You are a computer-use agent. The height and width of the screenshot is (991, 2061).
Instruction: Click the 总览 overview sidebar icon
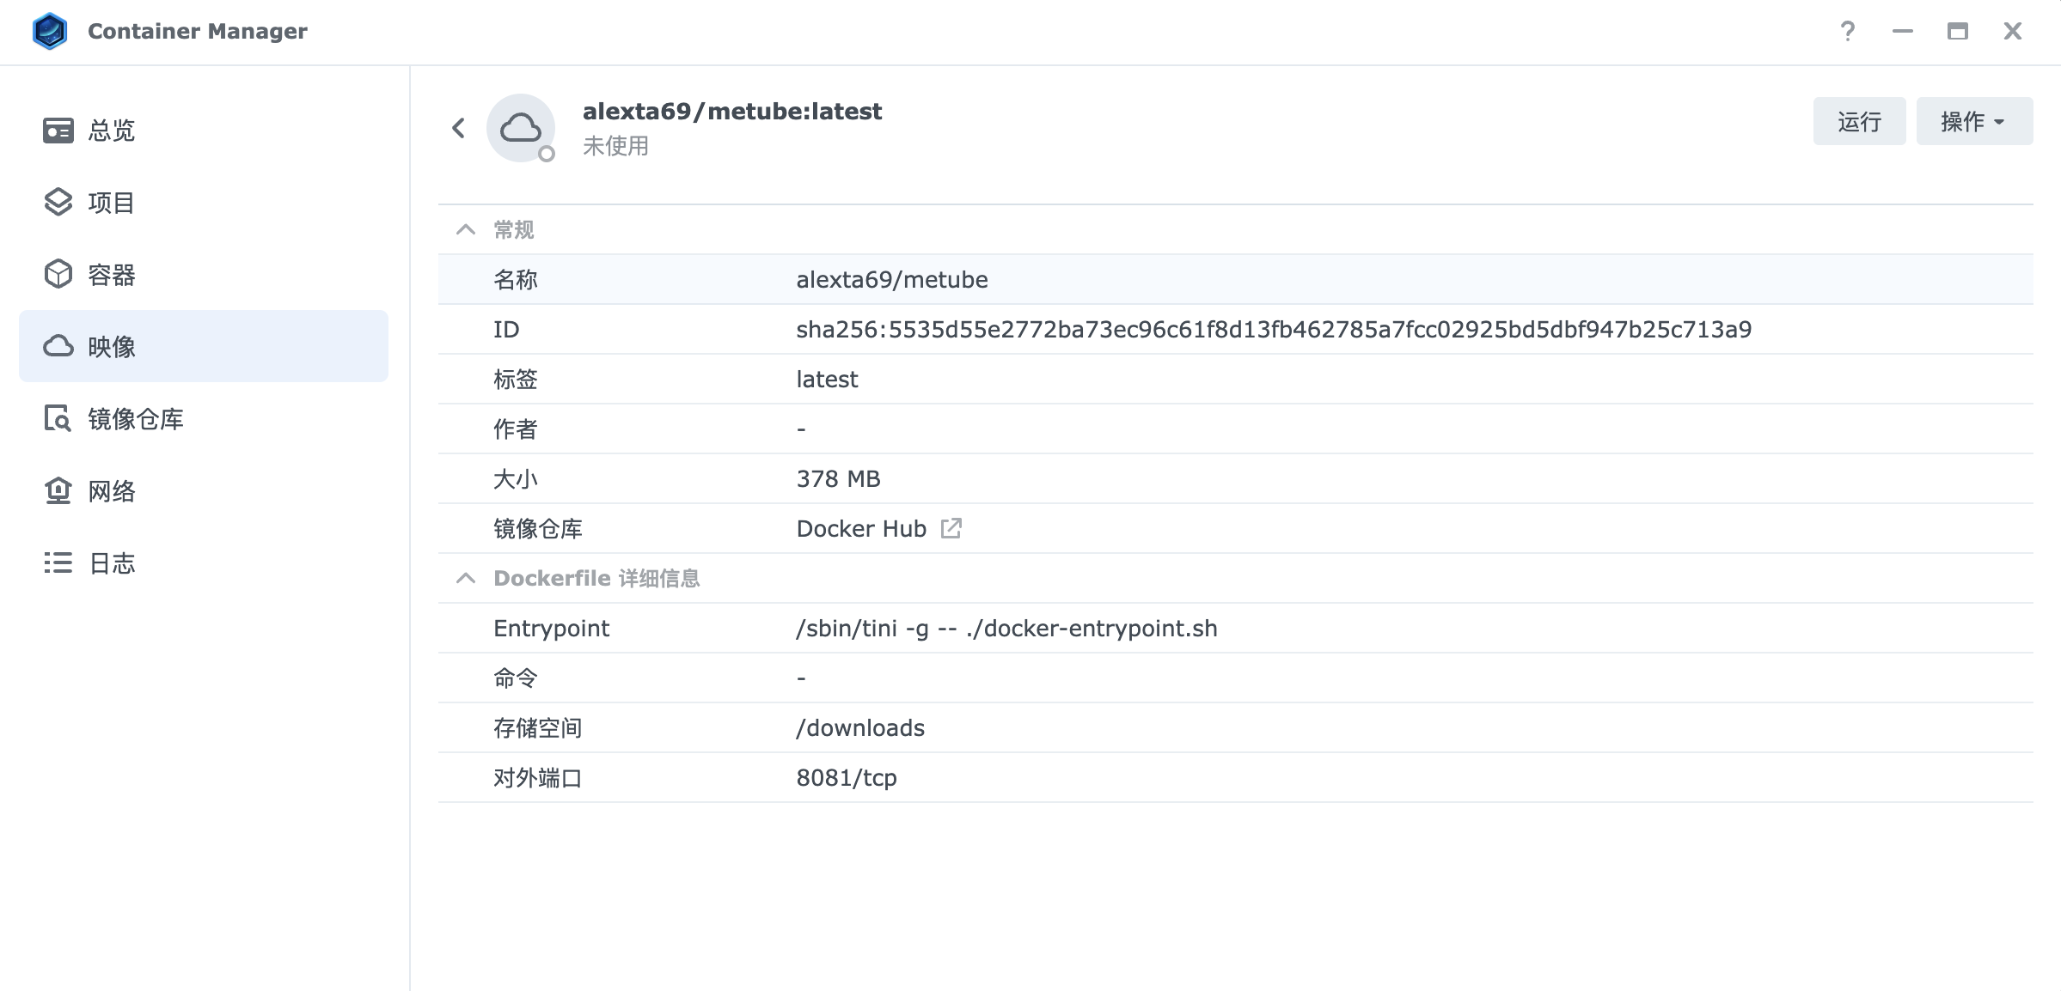(58, 131)
